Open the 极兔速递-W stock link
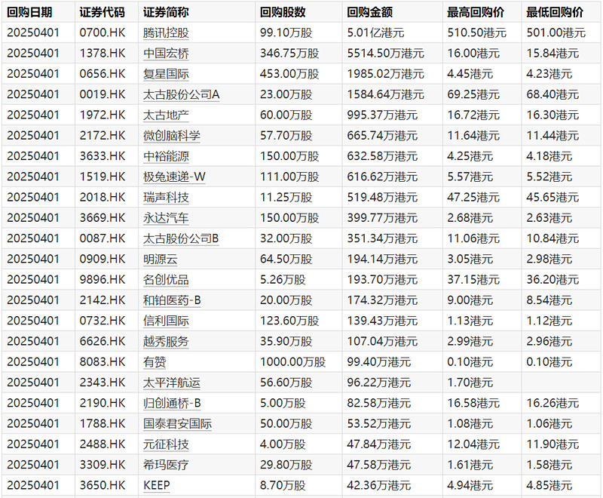The image size is (603, 498). 174,177
